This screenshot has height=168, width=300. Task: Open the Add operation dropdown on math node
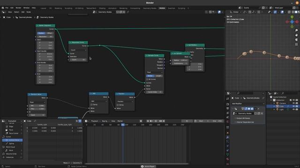99,101
